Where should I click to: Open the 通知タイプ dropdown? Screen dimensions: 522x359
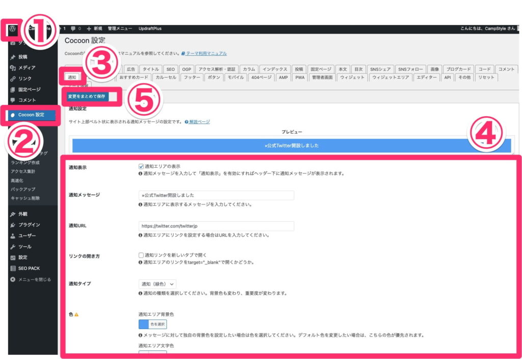(x=157, y=284)
